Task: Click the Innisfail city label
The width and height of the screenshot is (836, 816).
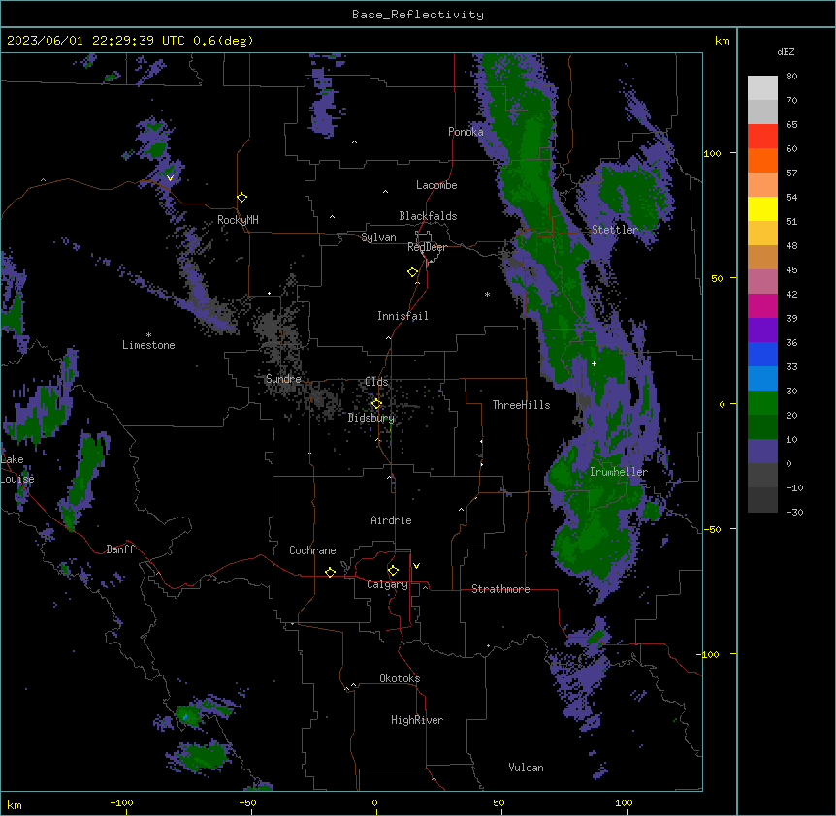Action: tap(402, 316)
